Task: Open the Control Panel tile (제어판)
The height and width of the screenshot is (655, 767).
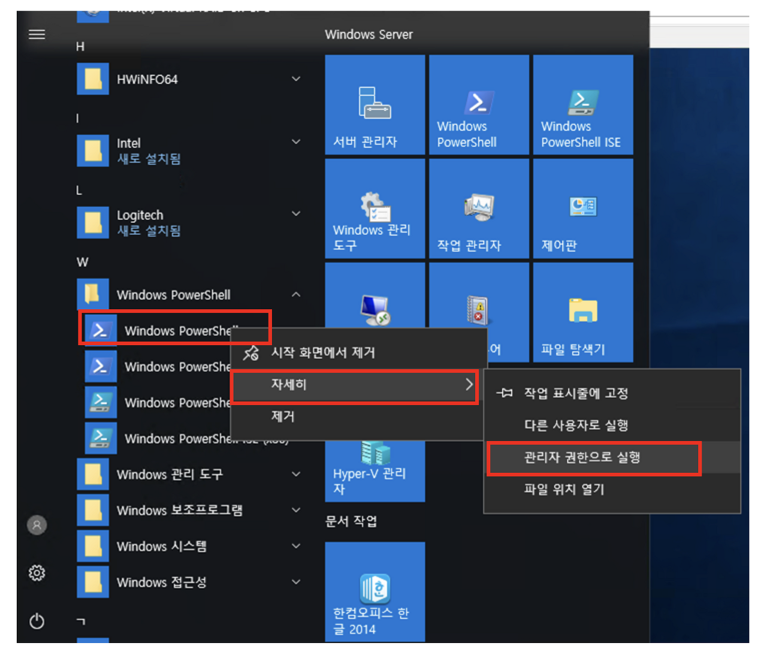Action: point(583,209)
